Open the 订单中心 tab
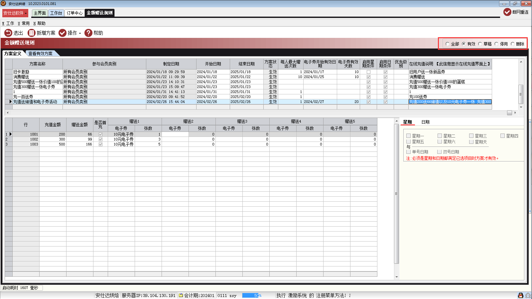532x299 pixels. [x=74, y=13]
